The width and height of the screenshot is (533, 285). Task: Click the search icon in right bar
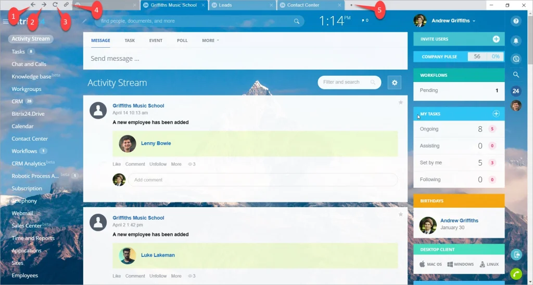click(516, 75)
